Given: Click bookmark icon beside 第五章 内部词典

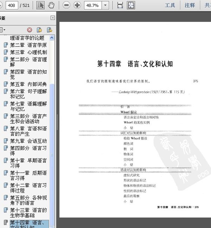Looking at the screenshot, I should [6, 84].
